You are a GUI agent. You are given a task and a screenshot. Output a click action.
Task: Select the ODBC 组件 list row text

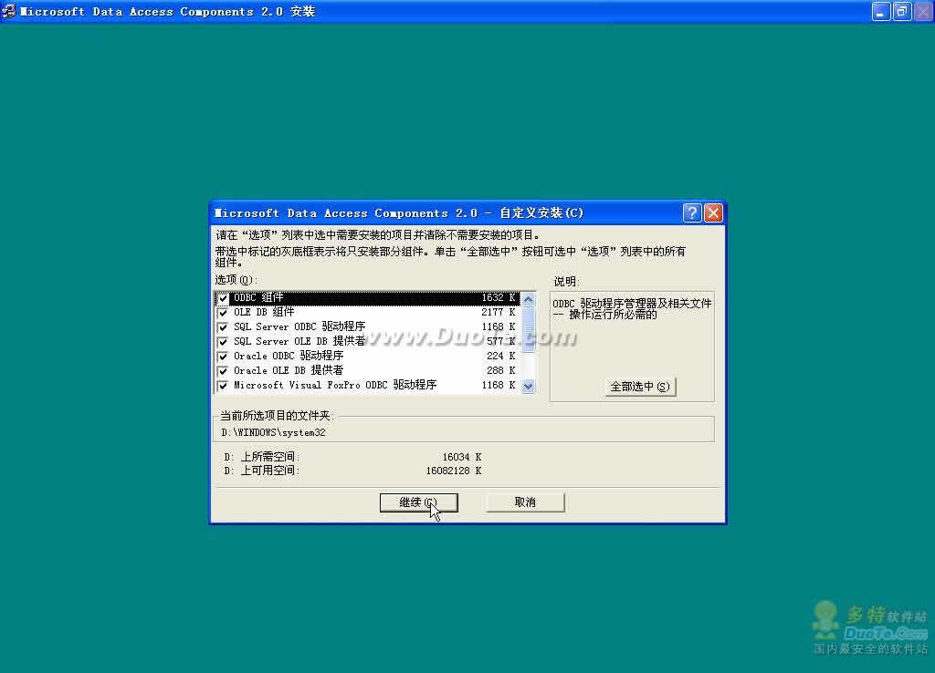click(258, 297)
